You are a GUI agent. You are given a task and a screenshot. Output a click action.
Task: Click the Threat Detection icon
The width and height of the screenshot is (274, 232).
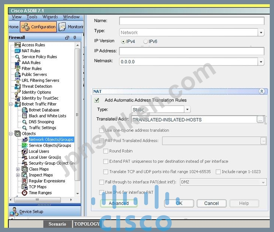[x=17, y=86]
